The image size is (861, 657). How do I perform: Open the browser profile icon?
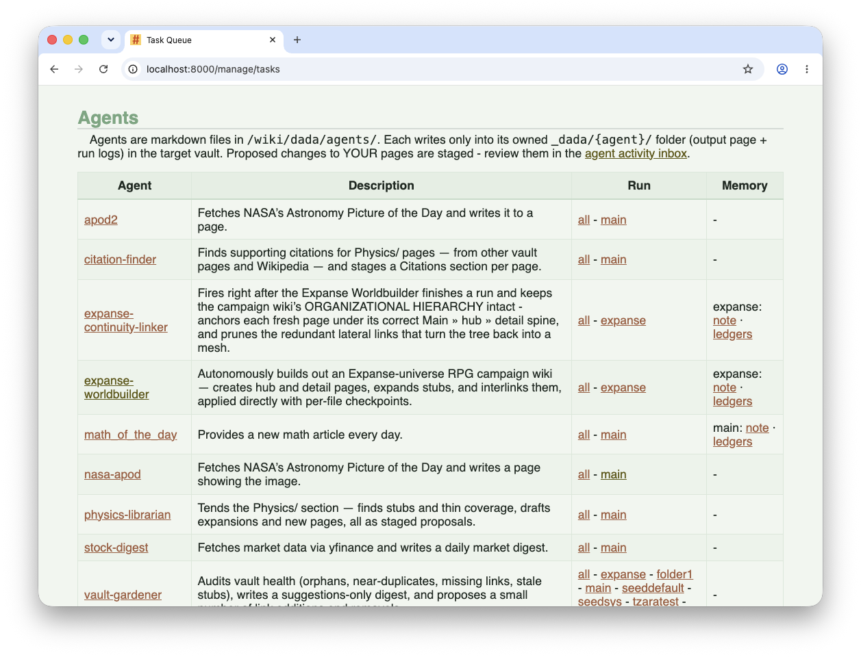pyautogui.click(x=782, y=69)
